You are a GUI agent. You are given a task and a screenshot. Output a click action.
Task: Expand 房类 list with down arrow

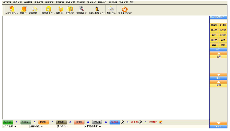(218, 75)
